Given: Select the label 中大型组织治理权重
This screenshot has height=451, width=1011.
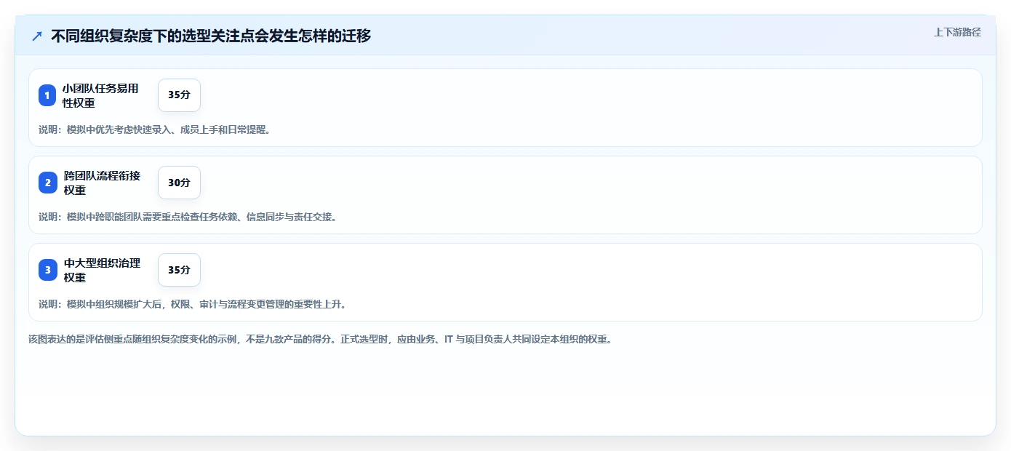Looking at the screenshot, I should coord(102,270).
